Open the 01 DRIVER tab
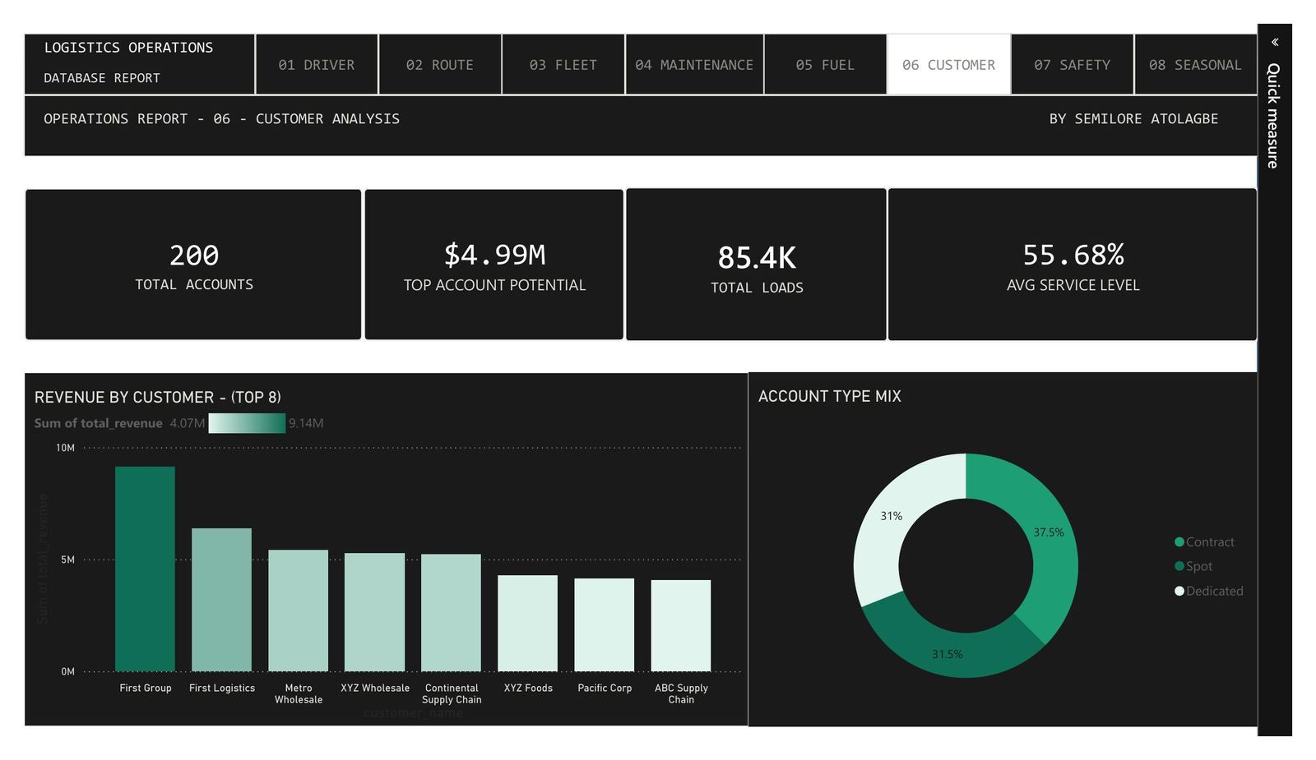1316x760 pixels. click(x=317, y=65)
